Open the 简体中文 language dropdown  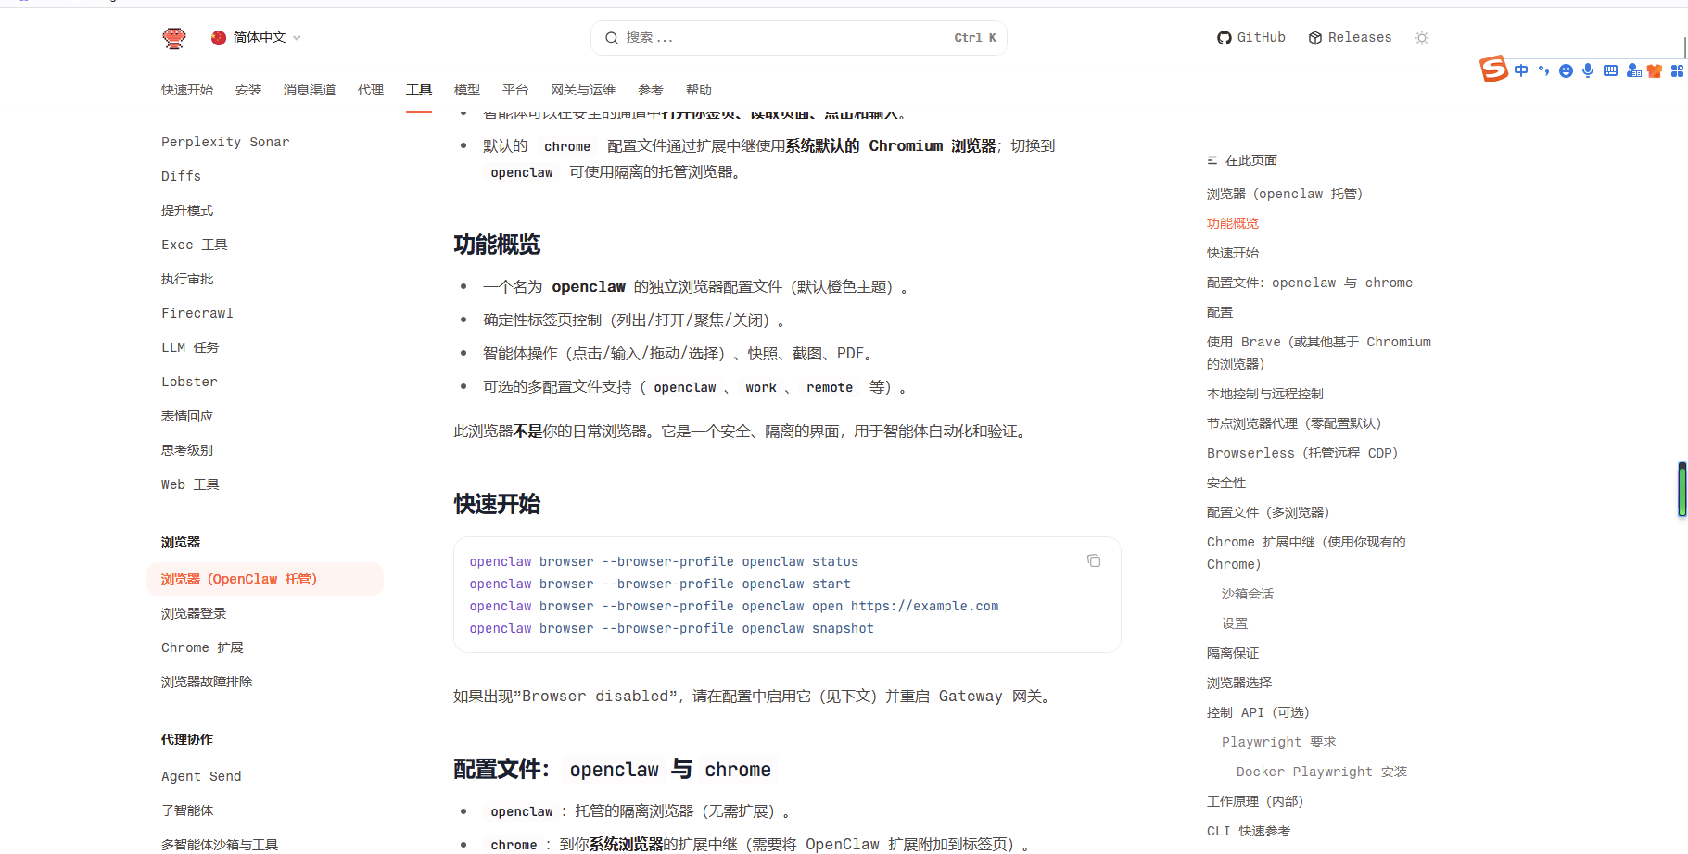256,38
